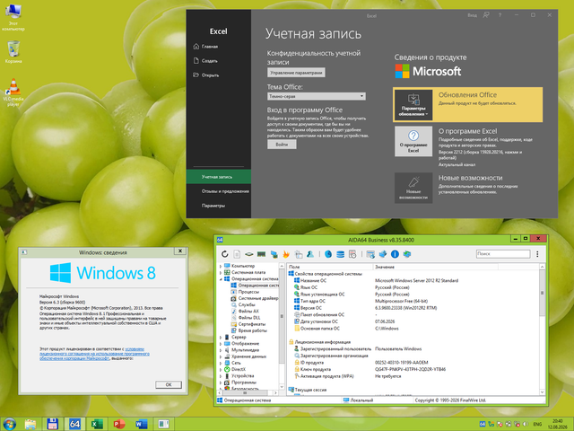Open the Тема Office dropdown

click(317, 96)
